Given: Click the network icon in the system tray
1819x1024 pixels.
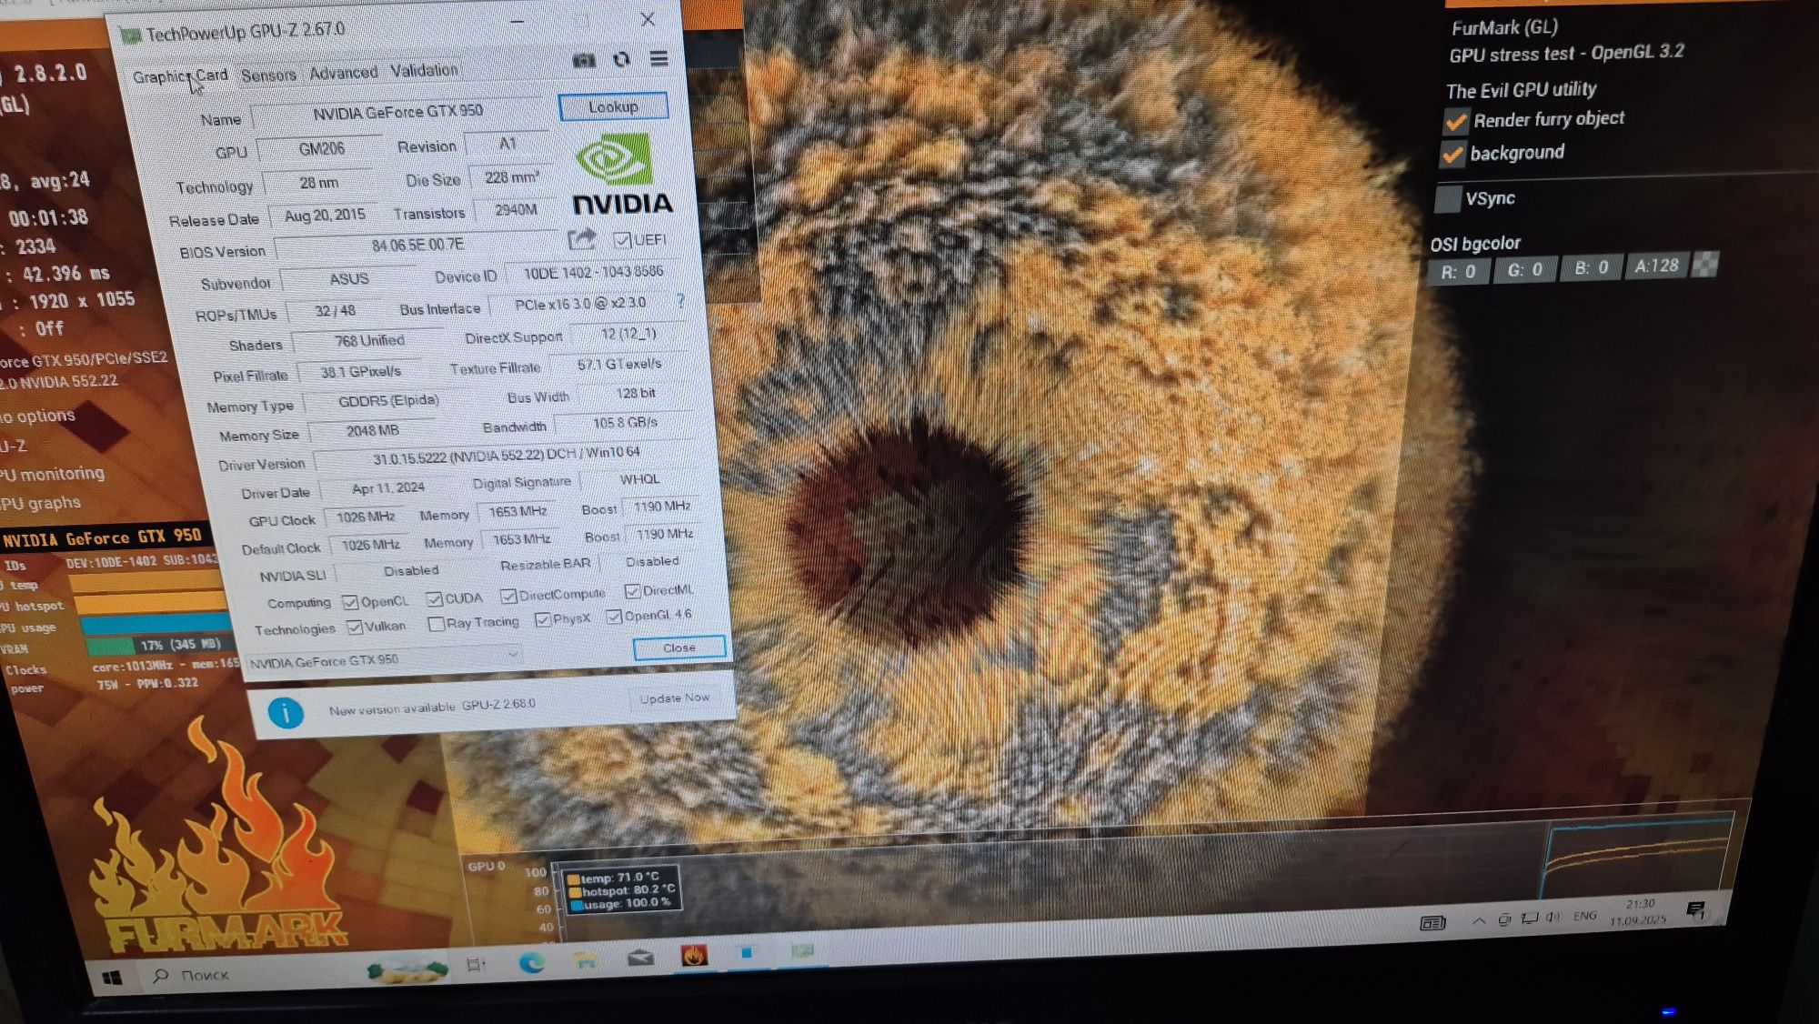Looking at the screenshot, I should pos(1530,918).
